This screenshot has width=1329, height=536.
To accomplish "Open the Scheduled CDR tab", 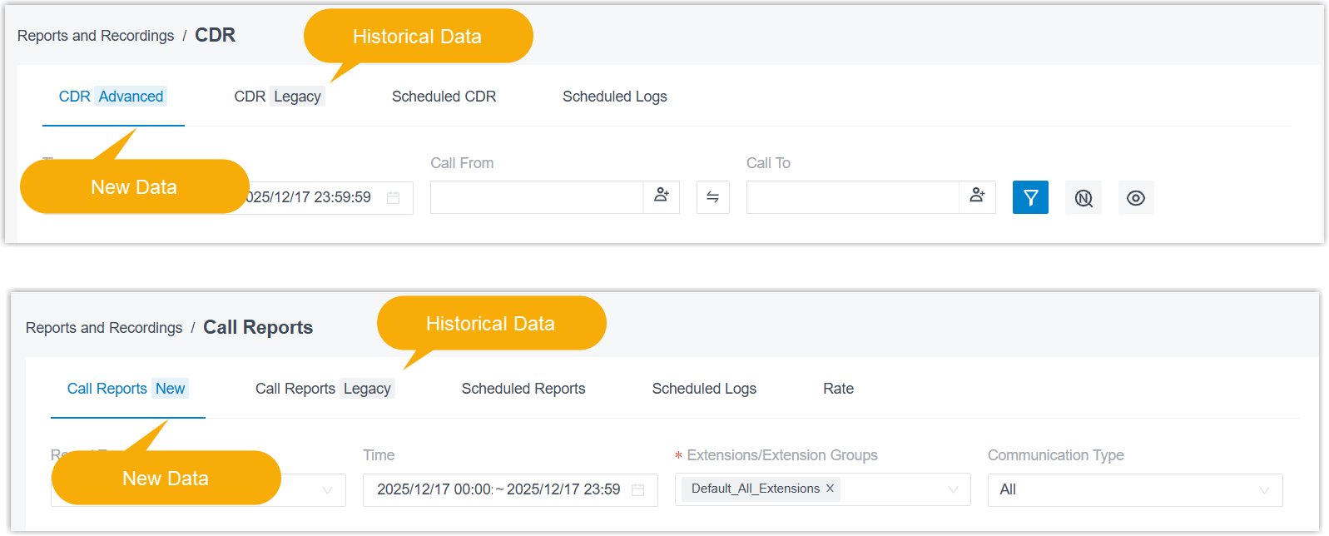I will click(444, 97).
